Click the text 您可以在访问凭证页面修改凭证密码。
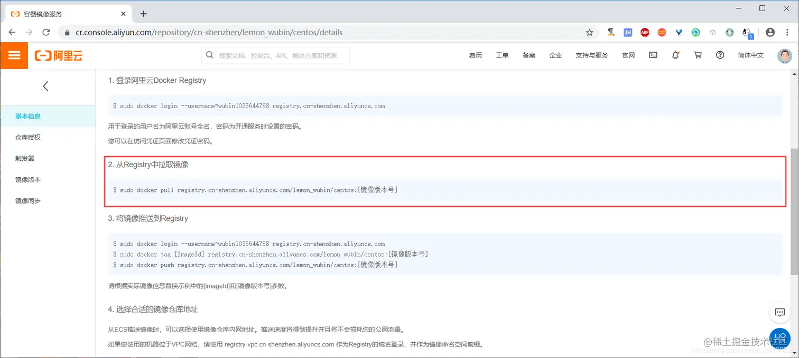This screenshot has height=358, width=799. coord(161,141)
